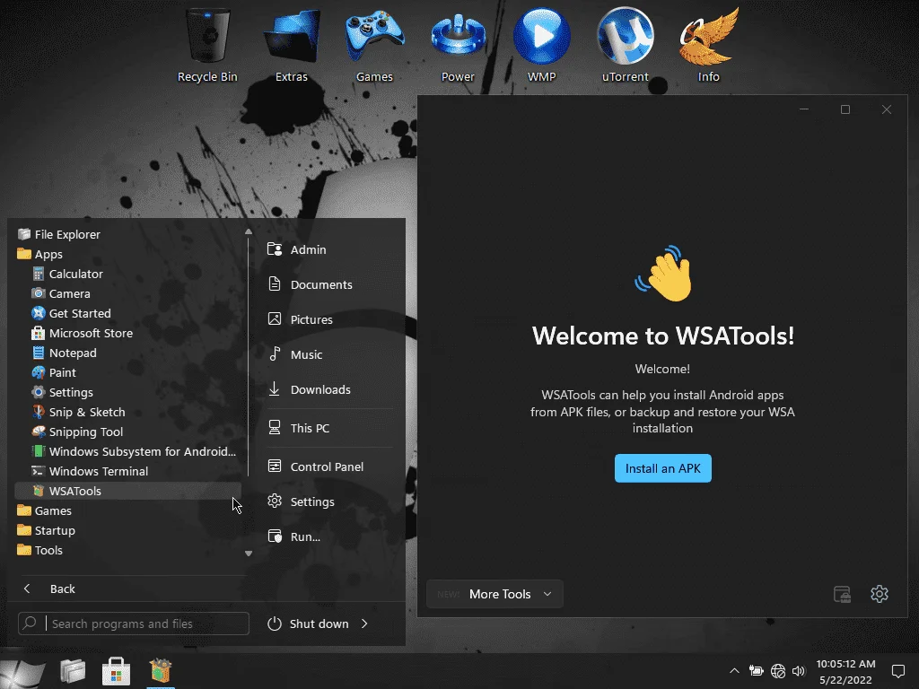Viewport: 919px width, 689px height.
Task: Click the start menu scroll down arrow
Action: click(249, 553)
